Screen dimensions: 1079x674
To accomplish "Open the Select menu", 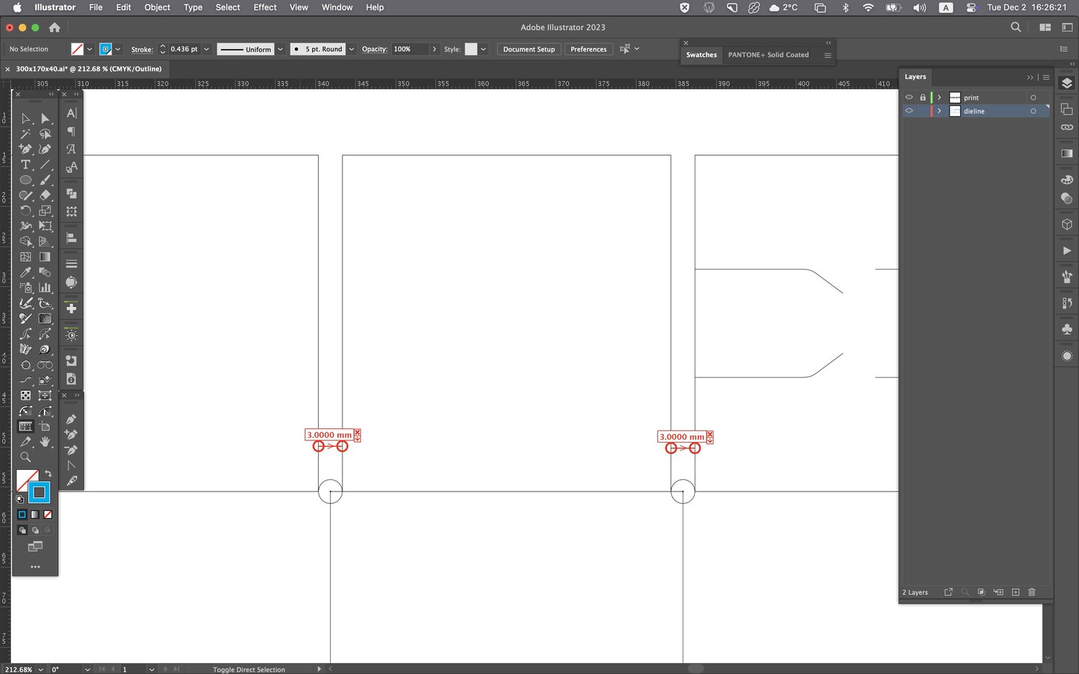I will tap(227, 7).
